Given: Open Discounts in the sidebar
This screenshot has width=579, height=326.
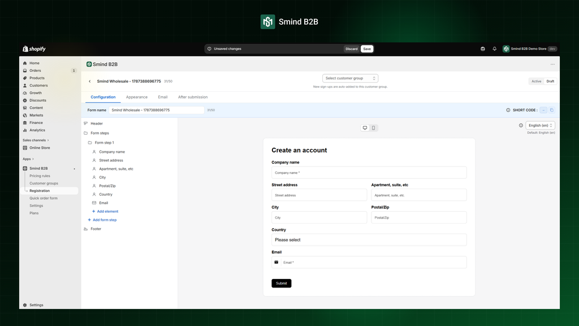Looking at the screenshot, I should (38, 100).
